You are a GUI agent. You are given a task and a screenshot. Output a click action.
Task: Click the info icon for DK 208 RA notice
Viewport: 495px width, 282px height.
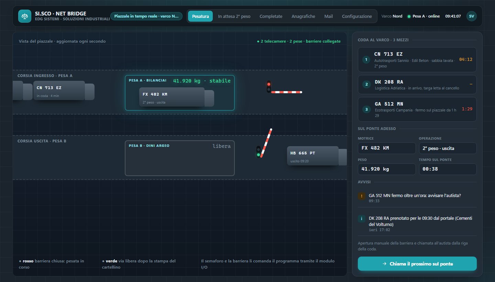point(362,218)
